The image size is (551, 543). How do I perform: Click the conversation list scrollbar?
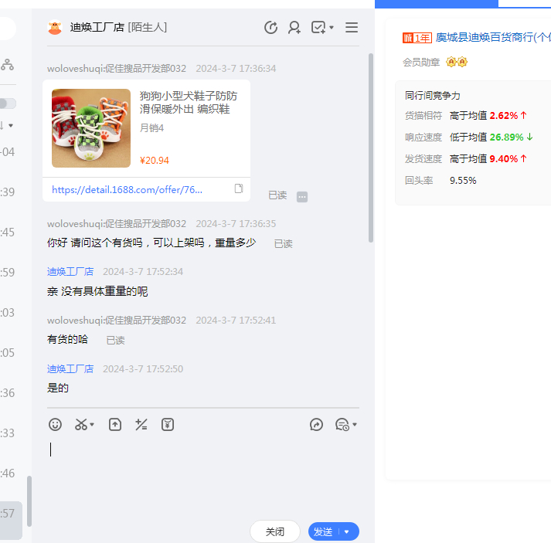[x=29, y=501]
